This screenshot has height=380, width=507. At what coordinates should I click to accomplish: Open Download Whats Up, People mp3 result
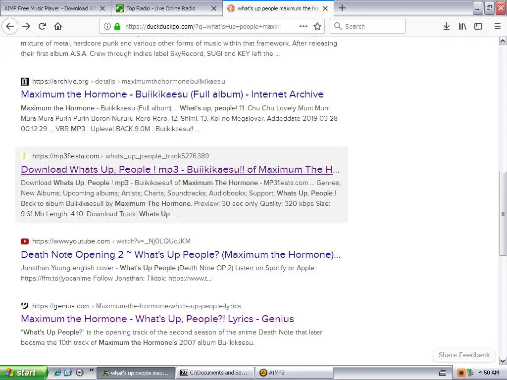(x=180, y=169)
